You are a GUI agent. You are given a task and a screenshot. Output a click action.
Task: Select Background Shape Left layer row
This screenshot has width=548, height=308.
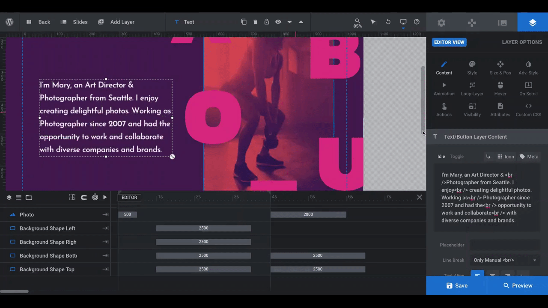coord(55,228)
